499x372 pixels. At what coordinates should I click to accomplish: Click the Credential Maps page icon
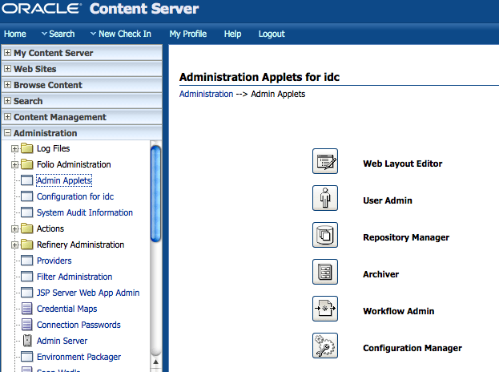(26, 309)
